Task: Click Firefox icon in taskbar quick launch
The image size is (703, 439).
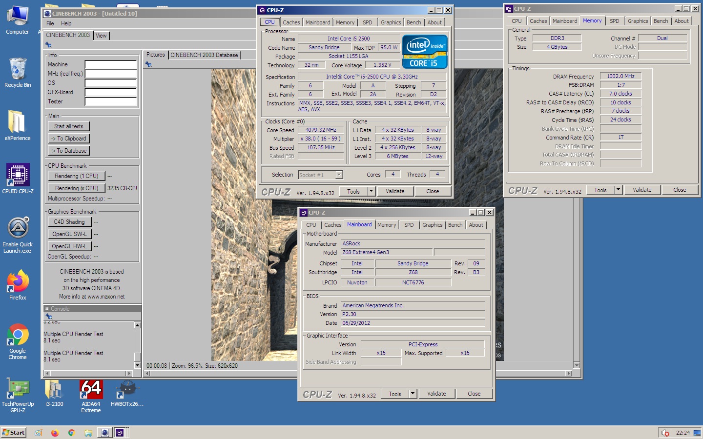Action: tap(55, 433)
